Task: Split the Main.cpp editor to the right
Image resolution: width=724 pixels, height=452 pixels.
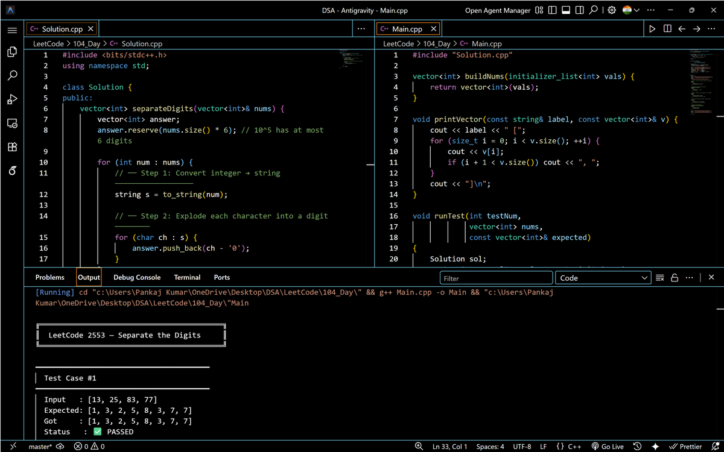Action: (667, 29)
